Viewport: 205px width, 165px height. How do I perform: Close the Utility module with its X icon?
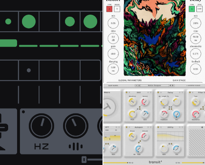[182, 127]
